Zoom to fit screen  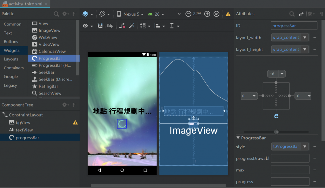pos(216,14)
